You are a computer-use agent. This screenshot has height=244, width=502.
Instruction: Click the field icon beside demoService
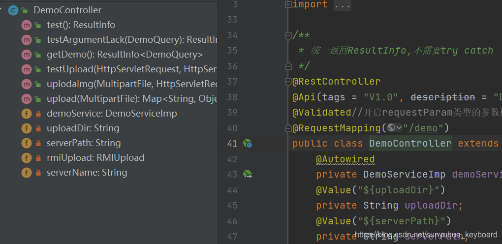tap(26, 114)
